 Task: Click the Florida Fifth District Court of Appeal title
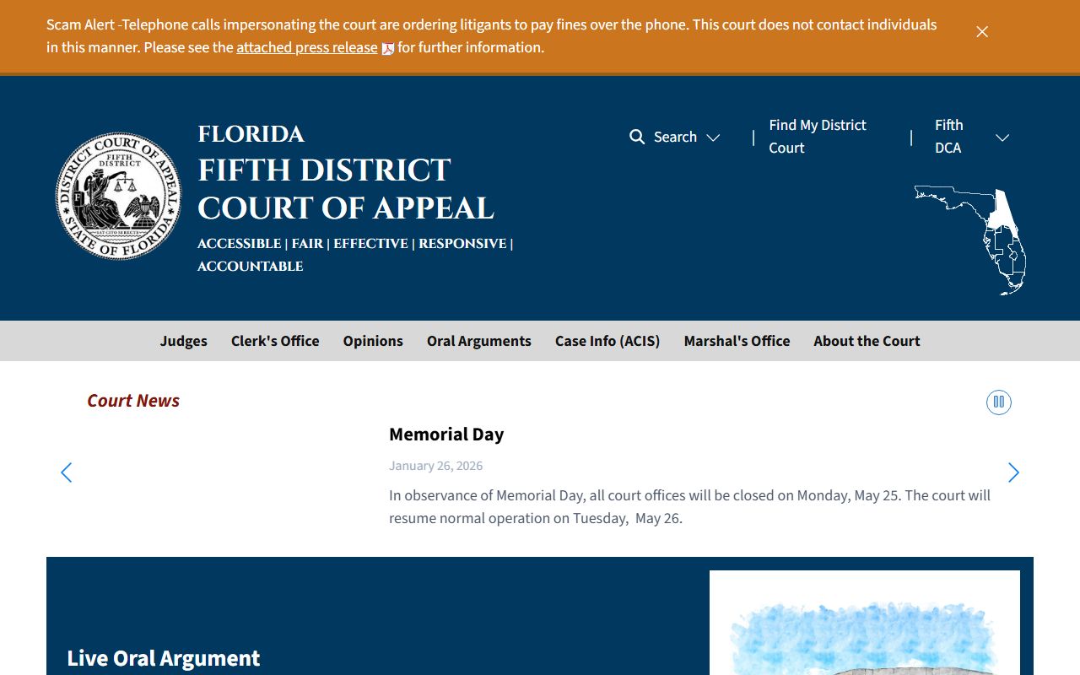pos(346,173)
